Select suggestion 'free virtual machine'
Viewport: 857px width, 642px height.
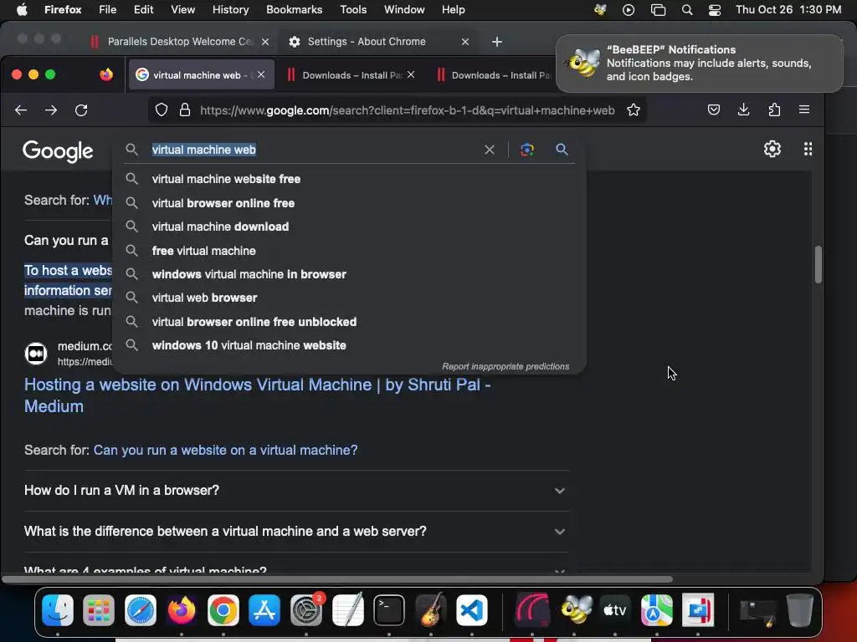tap(349, 251)
